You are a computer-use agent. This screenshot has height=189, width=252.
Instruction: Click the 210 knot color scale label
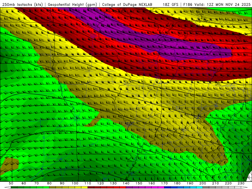pos(215,183)
